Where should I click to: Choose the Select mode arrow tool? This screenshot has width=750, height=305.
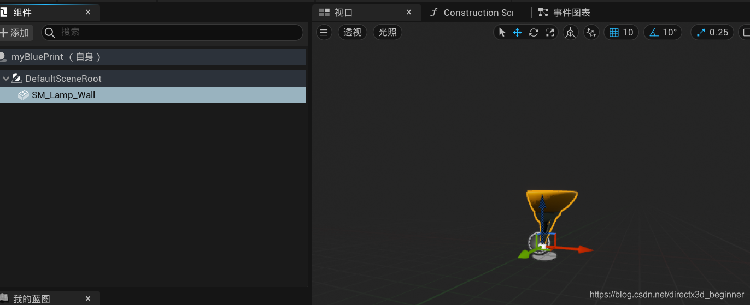click(x=502, y=33)
